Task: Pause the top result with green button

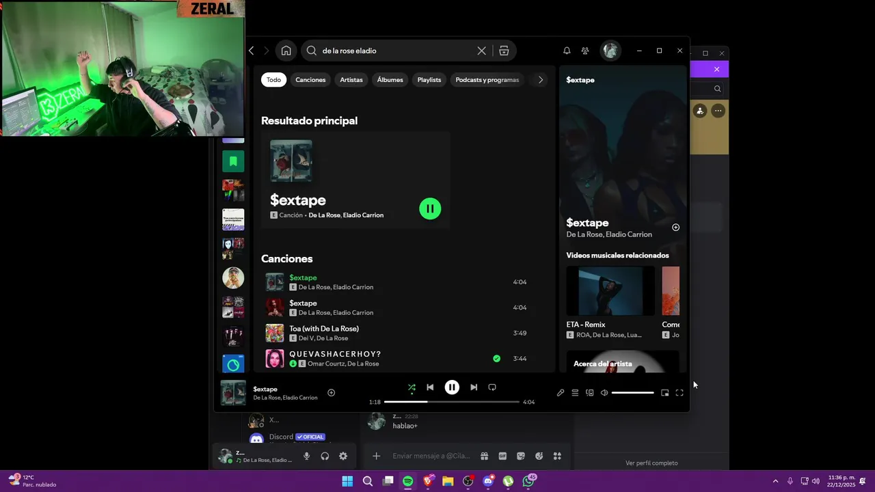Action: (x=430, y=208)
